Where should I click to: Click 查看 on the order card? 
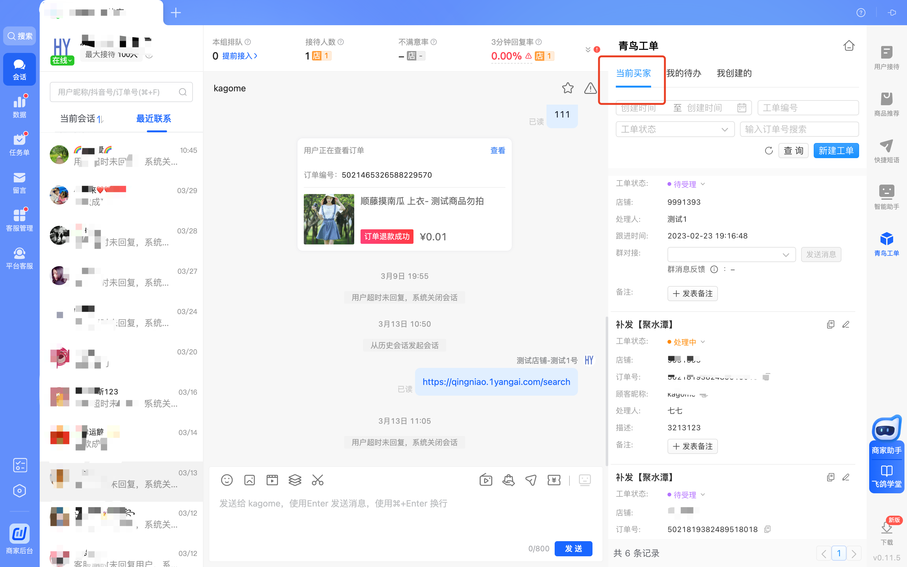498,150
